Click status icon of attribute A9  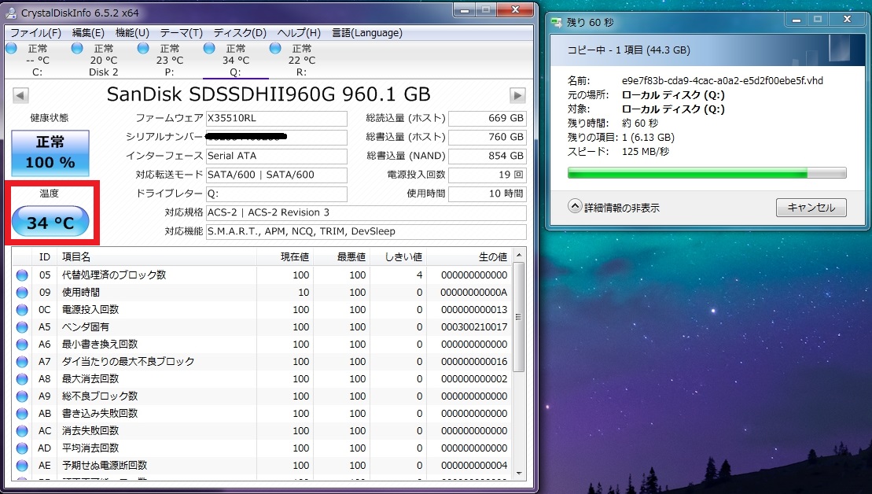22,396
